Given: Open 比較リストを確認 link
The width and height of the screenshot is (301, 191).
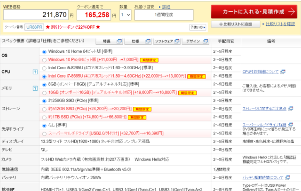Looking at the screenshot, I should (x=280, y=24).
